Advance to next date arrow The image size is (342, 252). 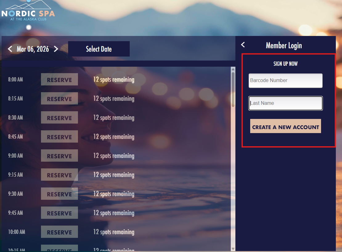coord(56,49)
